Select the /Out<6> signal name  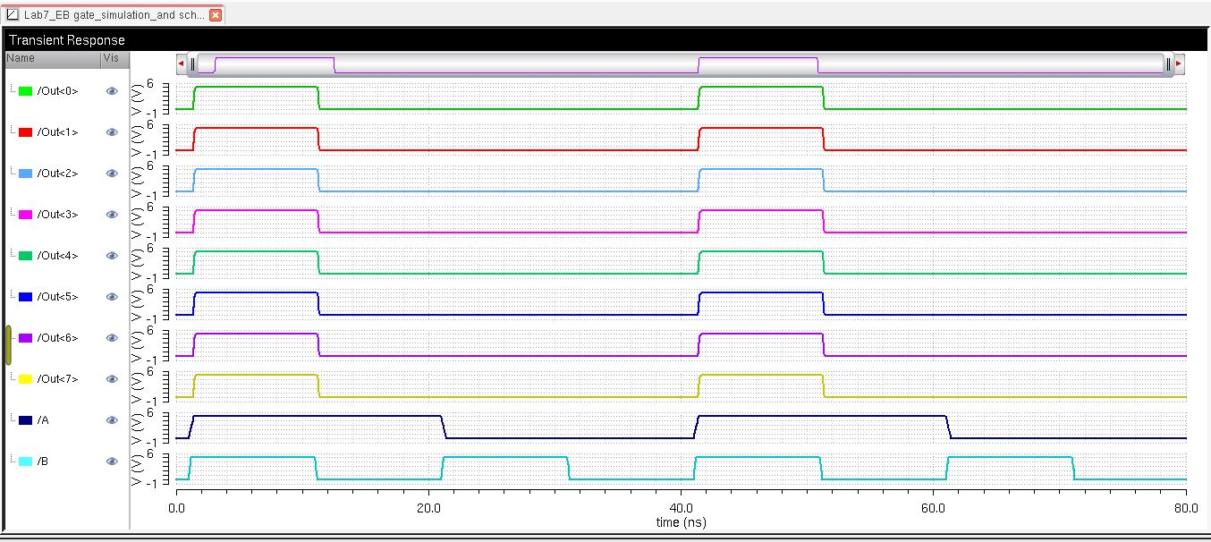pos(57,338)
